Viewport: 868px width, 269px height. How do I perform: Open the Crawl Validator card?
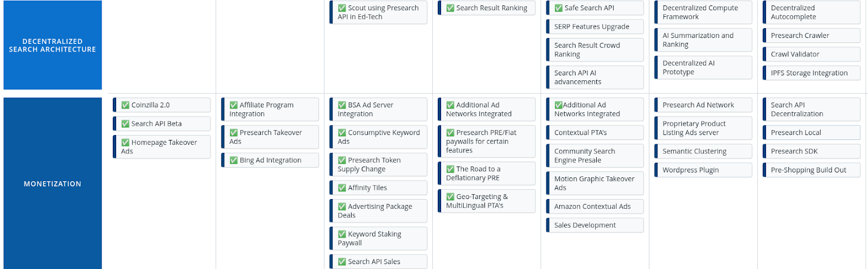click(812, 54)
